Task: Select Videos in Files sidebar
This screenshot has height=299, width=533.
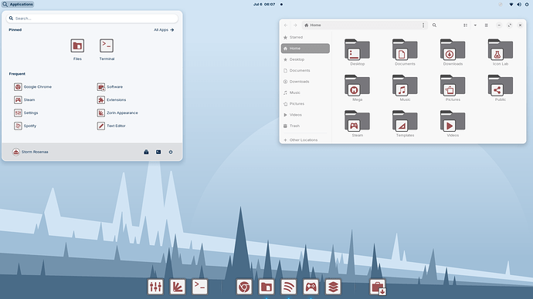Action: pyautogui.click(x=305, y=115)
